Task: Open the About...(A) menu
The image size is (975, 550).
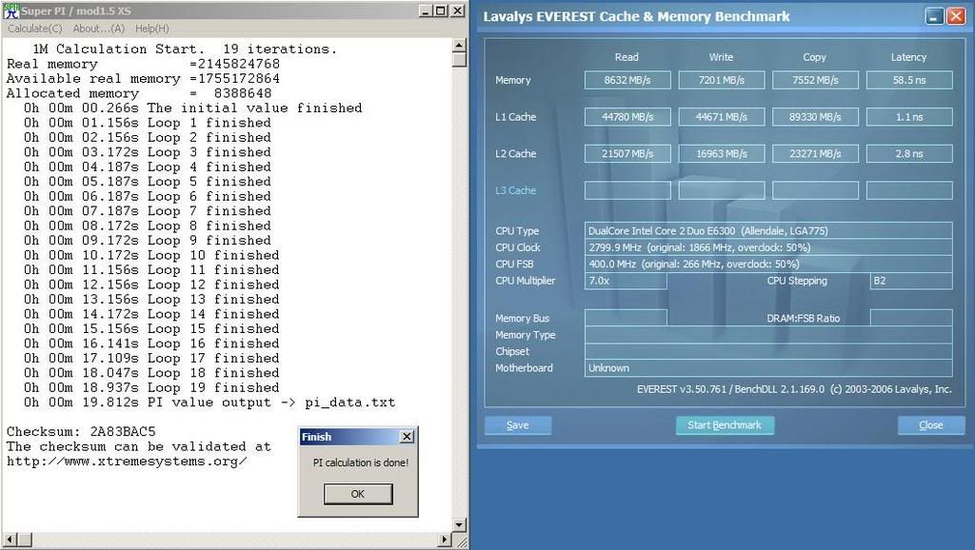Action: click(x=99, y=29)
